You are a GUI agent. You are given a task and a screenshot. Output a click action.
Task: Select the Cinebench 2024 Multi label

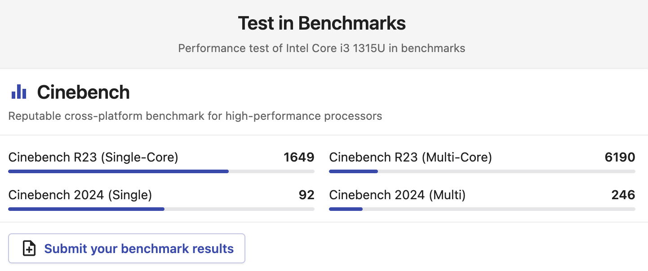tap(397, 195)
